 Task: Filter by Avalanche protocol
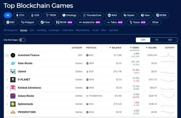click(89, 22)
